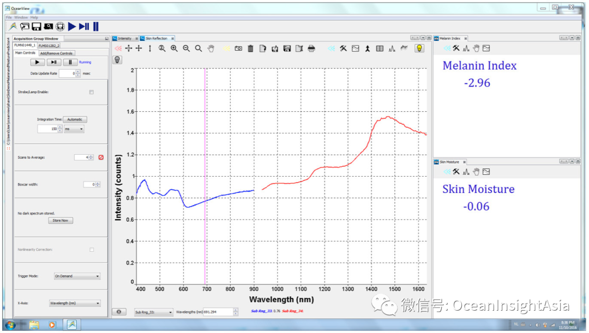This screenshot has width=589, height=333.
Task: Click the peaks icon in graph toolbar
Action: pyautogui.click(x=392, y=49)
